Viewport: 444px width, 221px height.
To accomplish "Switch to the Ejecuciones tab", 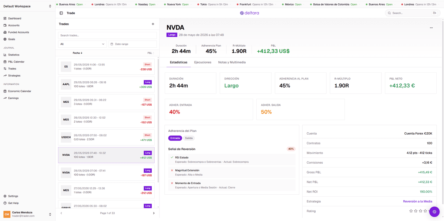I will click(203, 62).
